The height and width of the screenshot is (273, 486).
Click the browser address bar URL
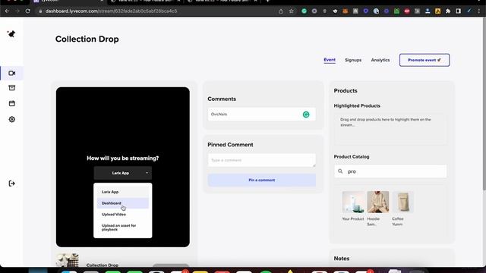(111, 11)
